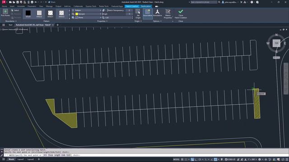Click the Undo arrow
Screen dimensions: 289x162
36,2
